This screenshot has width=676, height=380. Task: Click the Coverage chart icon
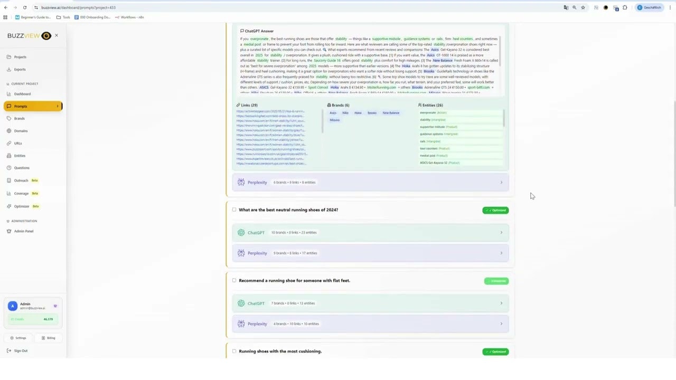pos(9,193)
